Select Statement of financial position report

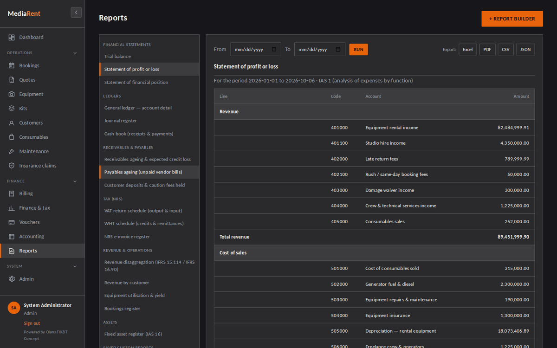click(x=149, y=83)
